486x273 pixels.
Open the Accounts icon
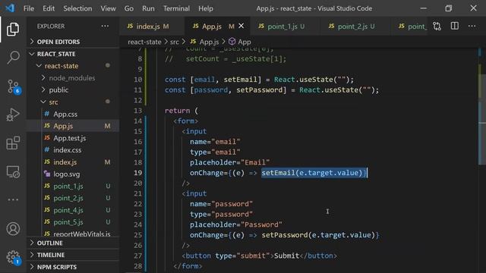[13, 229]
